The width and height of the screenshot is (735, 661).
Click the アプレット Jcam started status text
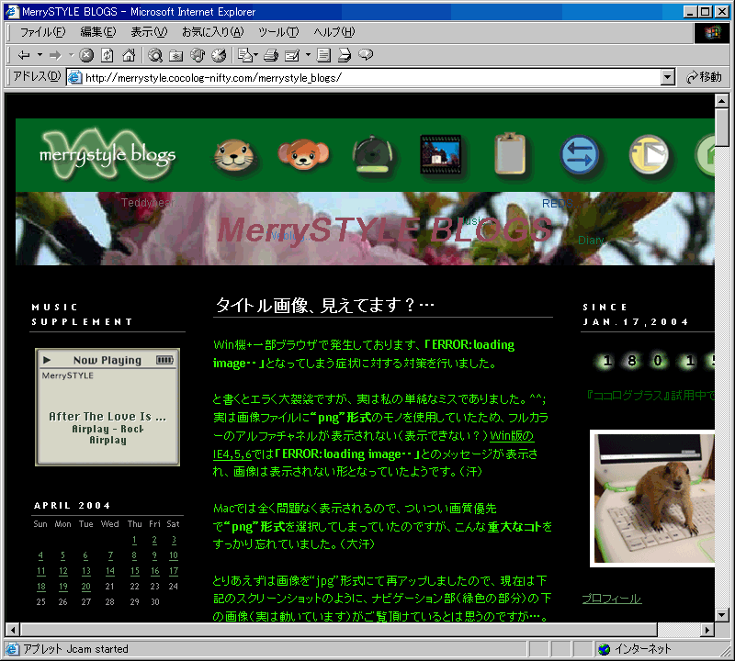(x=76, y=649)
